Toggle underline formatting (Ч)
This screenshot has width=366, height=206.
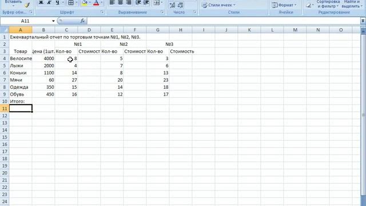point(57,3)
